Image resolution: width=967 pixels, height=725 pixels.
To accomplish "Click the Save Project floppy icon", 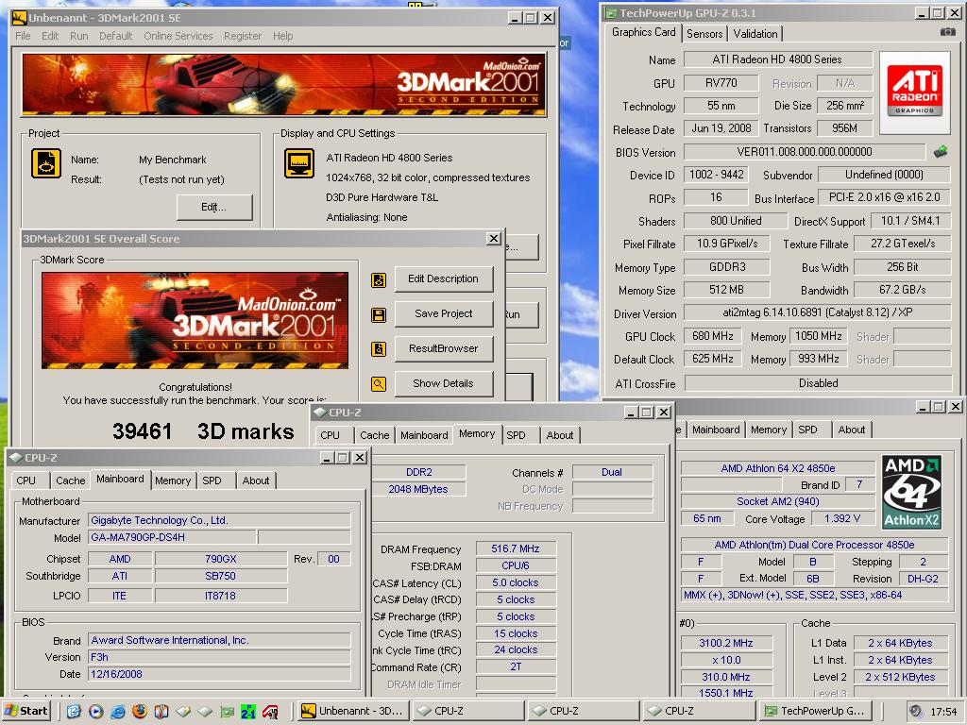I will tap(379, 315).
